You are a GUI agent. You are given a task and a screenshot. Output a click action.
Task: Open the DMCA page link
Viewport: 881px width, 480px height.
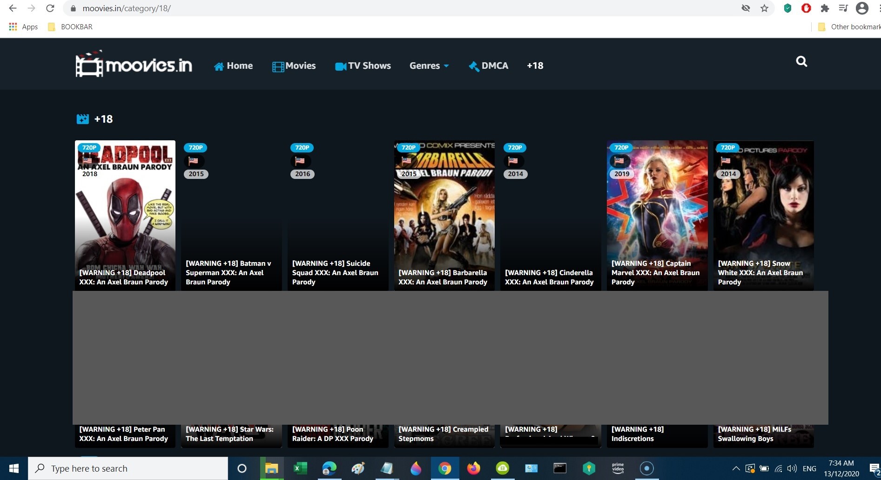(x=488, y=66)
